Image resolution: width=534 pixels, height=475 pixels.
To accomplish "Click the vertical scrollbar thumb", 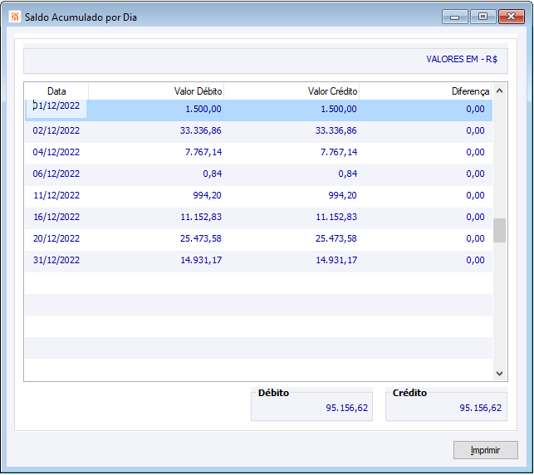I will tap(499, 231).
